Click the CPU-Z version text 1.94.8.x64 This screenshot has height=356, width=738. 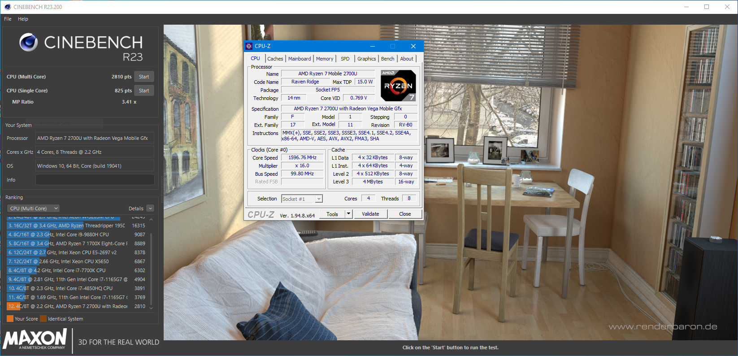pos(297,215)
